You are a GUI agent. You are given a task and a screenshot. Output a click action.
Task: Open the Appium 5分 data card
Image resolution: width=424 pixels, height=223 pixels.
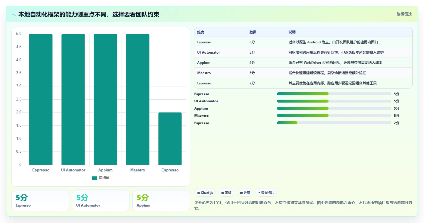point(161,200)
